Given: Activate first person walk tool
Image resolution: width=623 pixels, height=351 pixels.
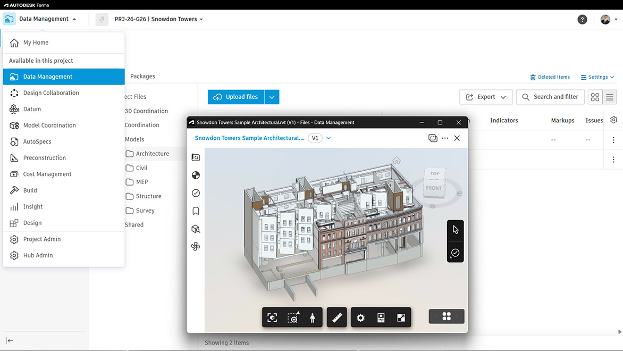Looking at the screenshot, I should point(313,317).
